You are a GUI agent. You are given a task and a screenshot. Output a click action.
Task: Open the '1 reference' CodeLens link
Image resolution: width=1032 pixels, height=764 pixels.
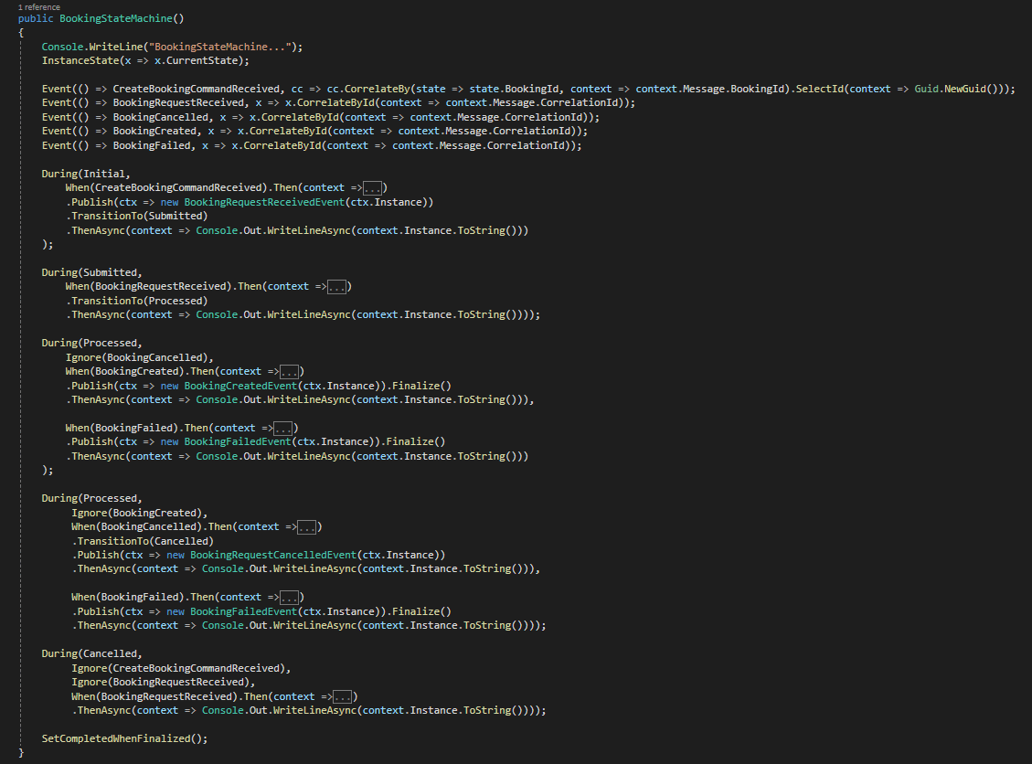coord(38,6)
